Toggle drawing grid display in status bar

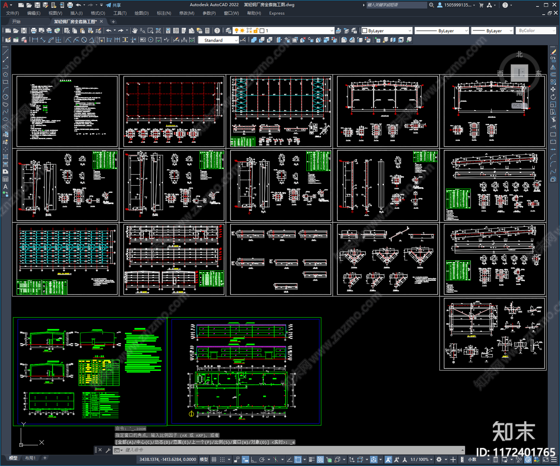point(214,459)
